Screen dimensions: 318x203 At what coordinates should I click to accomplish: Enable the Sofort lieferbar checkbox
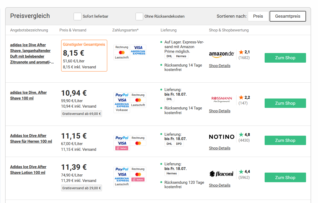click(x=78, y=16)
